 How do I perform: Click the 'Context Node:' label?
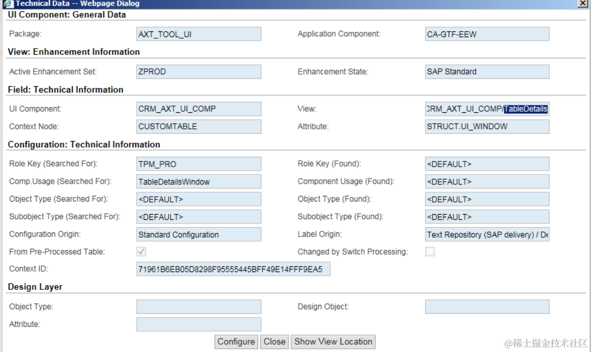(x=34, y=126)
